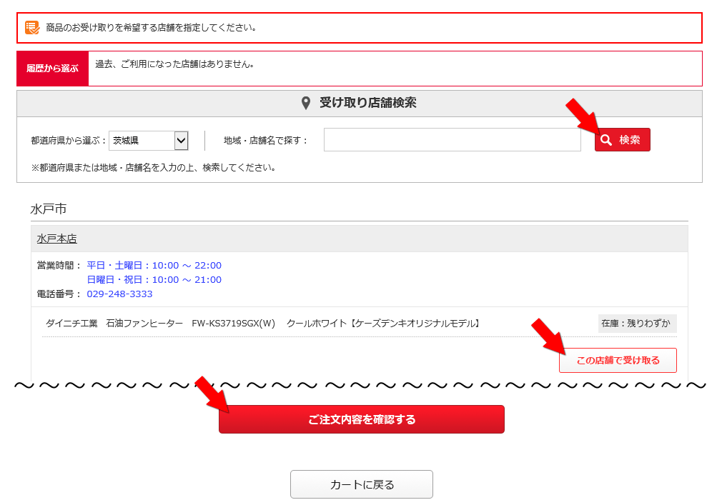Click the 水戸市 city heading
This screenshot has width=722, height=500.
tap(49, 209)
